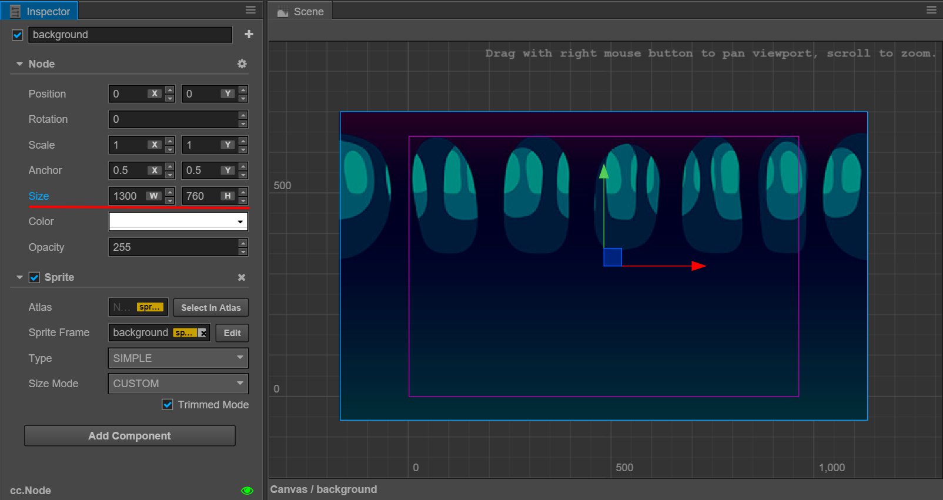This screenshot has height=500, width=943.
Task: Click the Select In Atlas button
Action: (x=211, y=307)
